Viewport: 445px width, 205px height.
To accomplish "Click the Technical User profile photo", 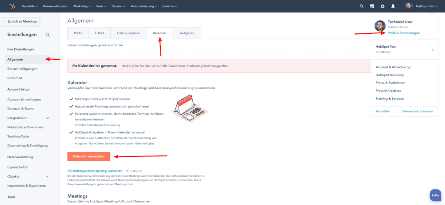I will point(380,26).
